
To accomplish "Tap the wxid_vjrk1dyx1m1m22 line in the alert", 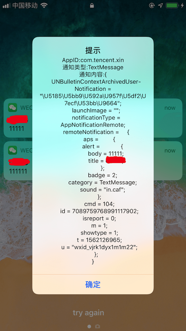I will 99,247.
